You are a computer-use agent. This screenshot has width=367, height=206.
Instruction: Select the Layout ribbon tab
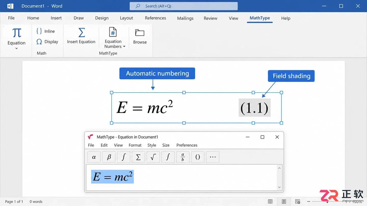126,18
